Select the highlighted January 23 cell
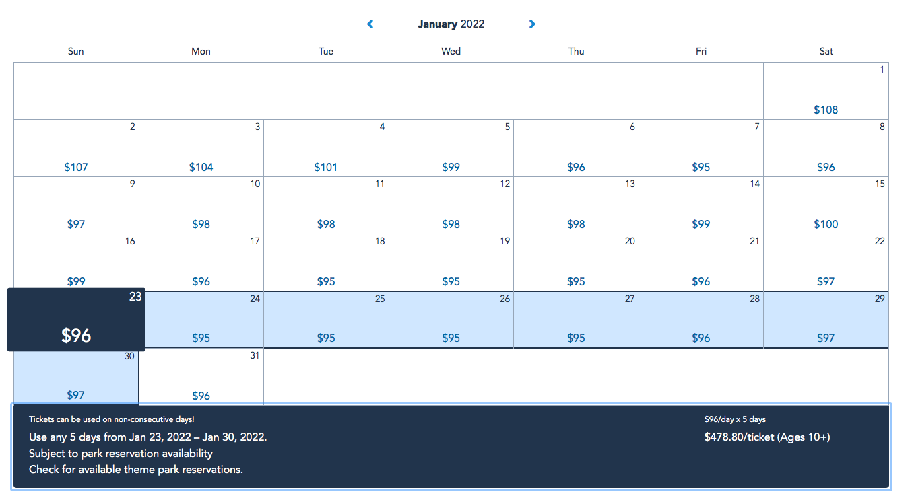This screenshot has height=500, width=912. [x=76, y=320]
